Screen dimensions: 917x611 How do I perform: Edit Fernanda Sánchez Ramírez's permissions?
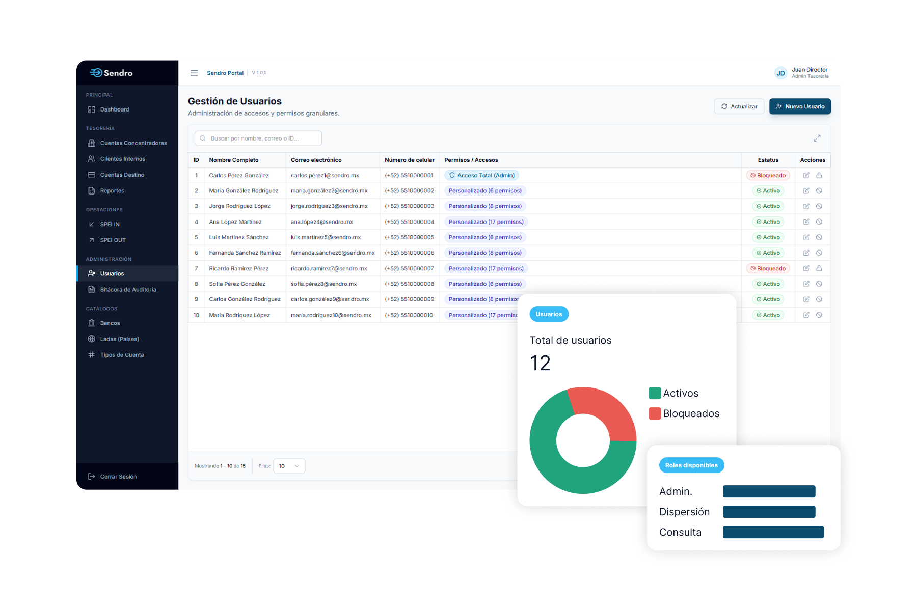tap(806, 253)
